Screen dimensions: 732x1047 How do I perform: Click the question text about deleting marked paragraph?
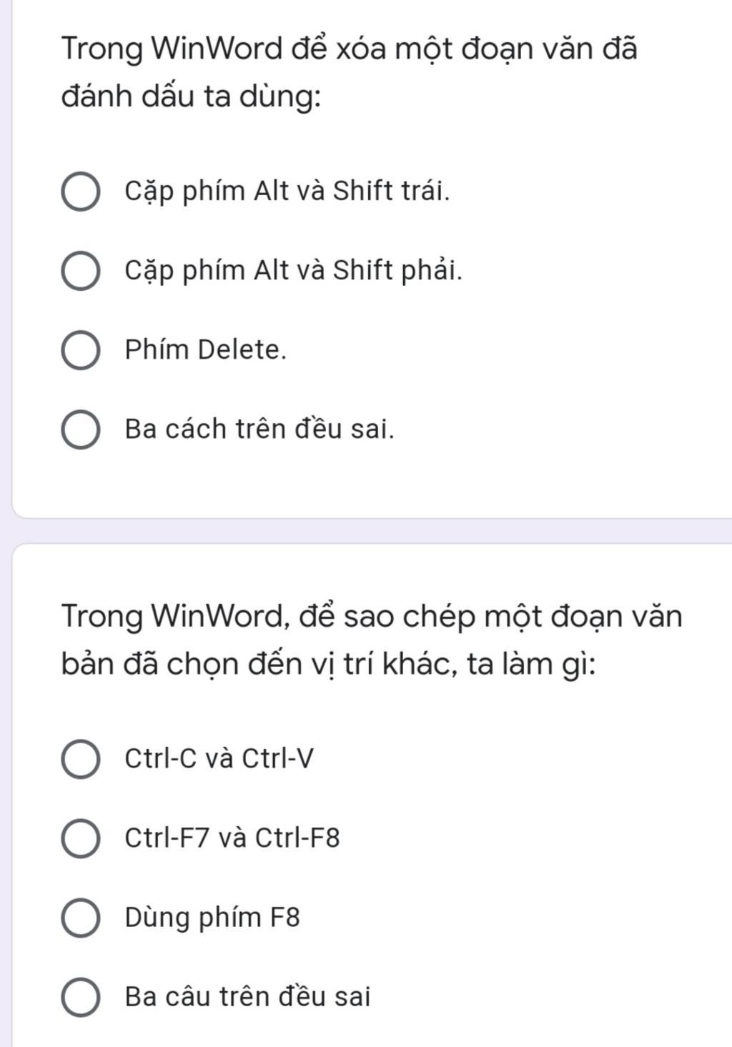tap(349, 72)
